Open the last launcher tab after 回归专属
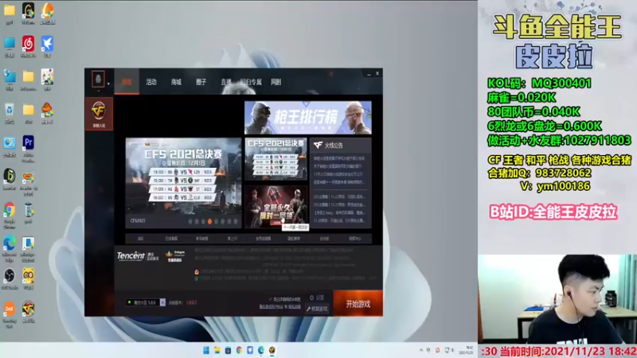 pos(276,82)
